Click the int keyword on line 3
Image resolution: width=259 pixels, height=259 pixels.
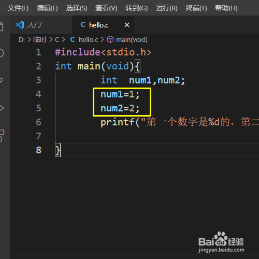tap(109, 80)
